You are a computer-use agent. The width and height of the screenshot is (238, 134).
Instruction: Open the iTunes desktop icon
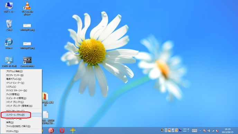tap(9, 44)
